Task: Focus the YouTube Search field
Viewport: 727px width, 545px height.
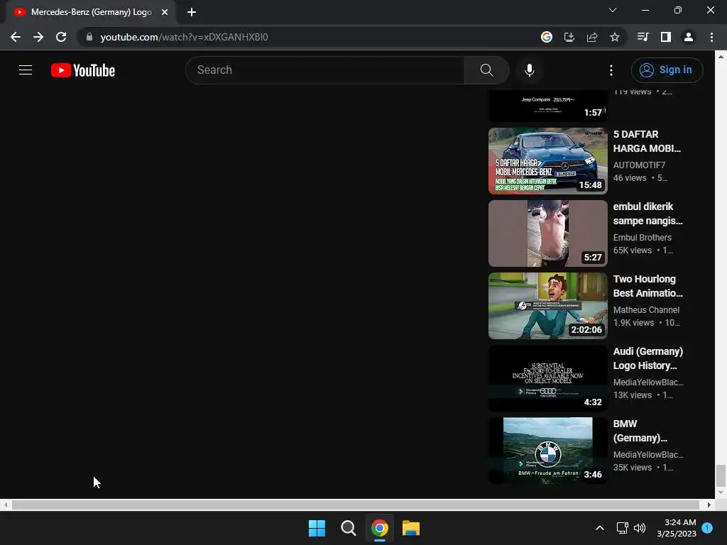Action: coord(325,70)
